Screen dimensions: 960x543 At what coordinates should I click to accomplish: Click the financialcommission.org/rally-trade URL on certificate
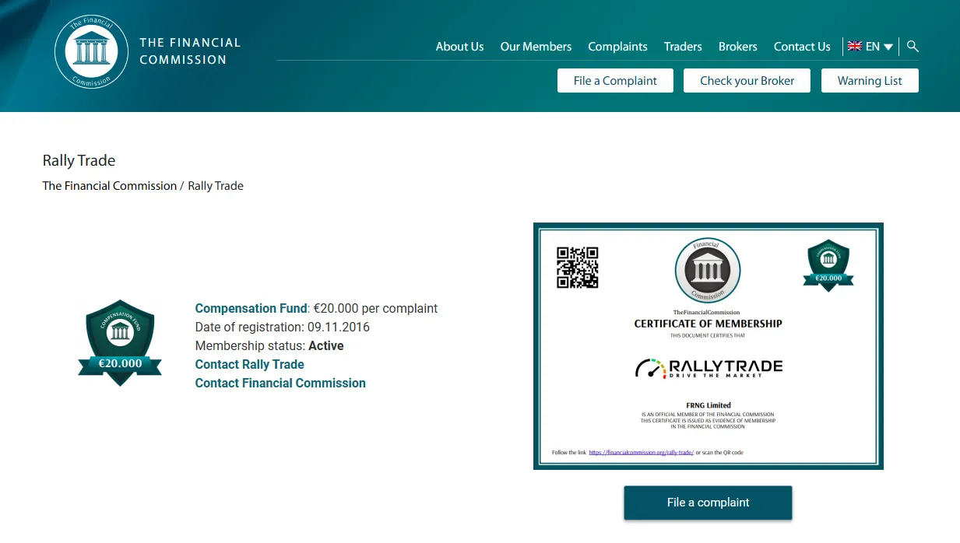pyautogui.click(x=641, y=452)
